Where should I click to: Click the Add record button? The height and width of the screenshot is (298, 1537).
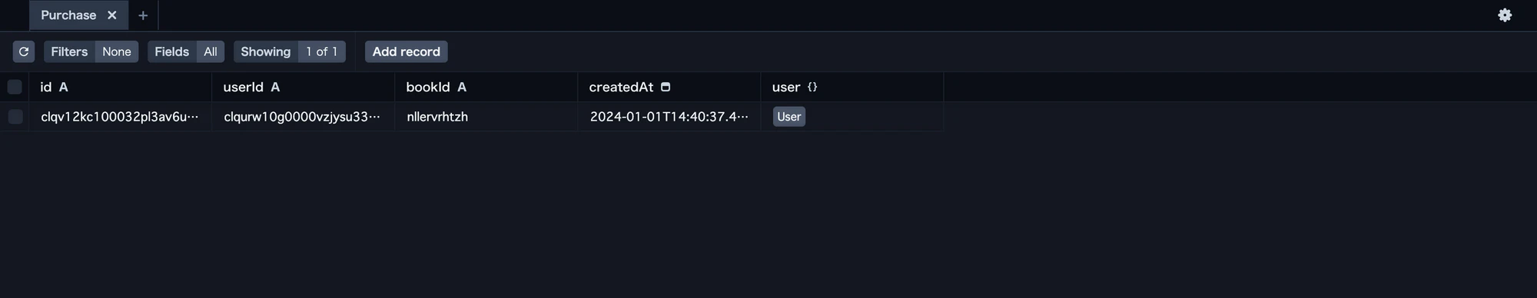[407, 51]
